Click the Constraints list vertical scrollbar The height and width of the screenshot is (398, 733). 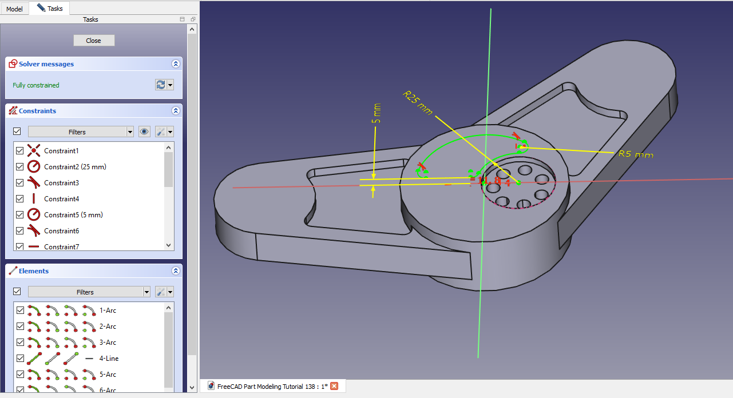[168, 194]
